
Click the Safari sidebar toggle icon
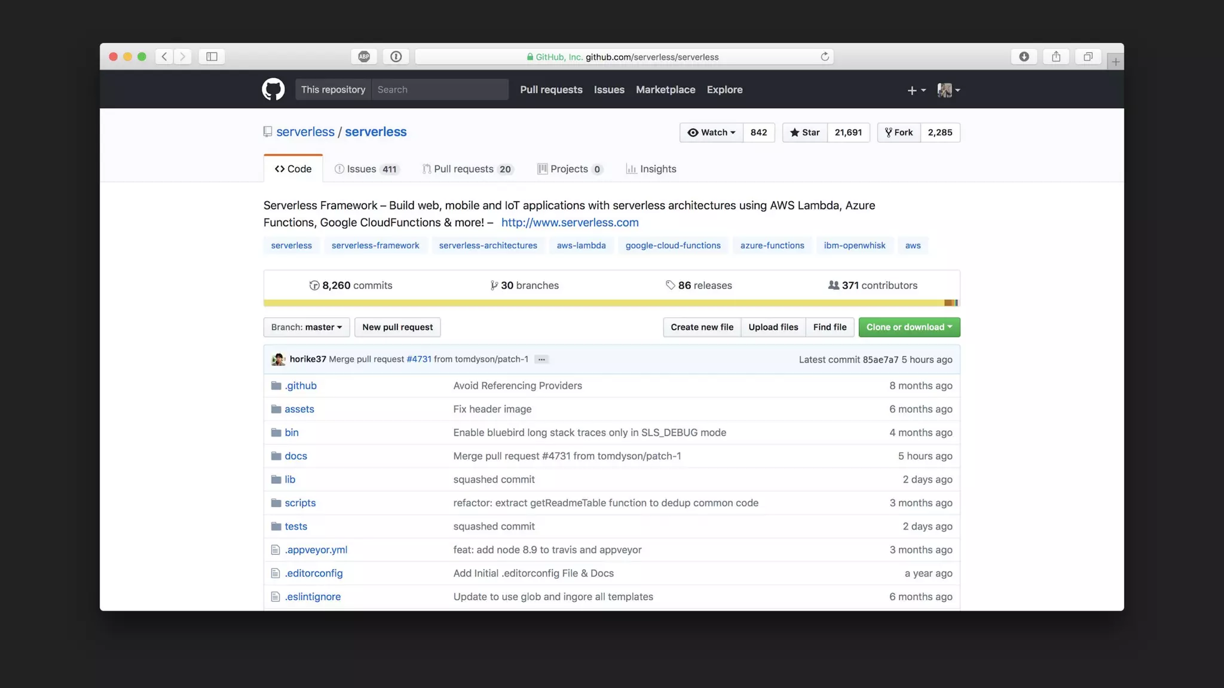[212, 57]
